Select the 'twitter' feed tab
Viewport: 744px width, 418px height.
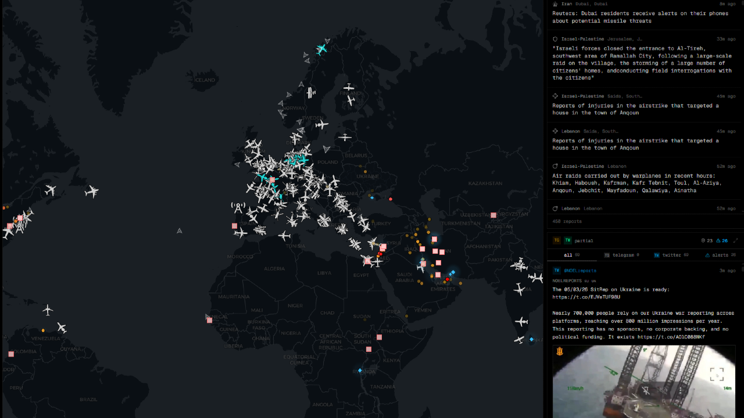pyautogui.click(x=671, y=255)
